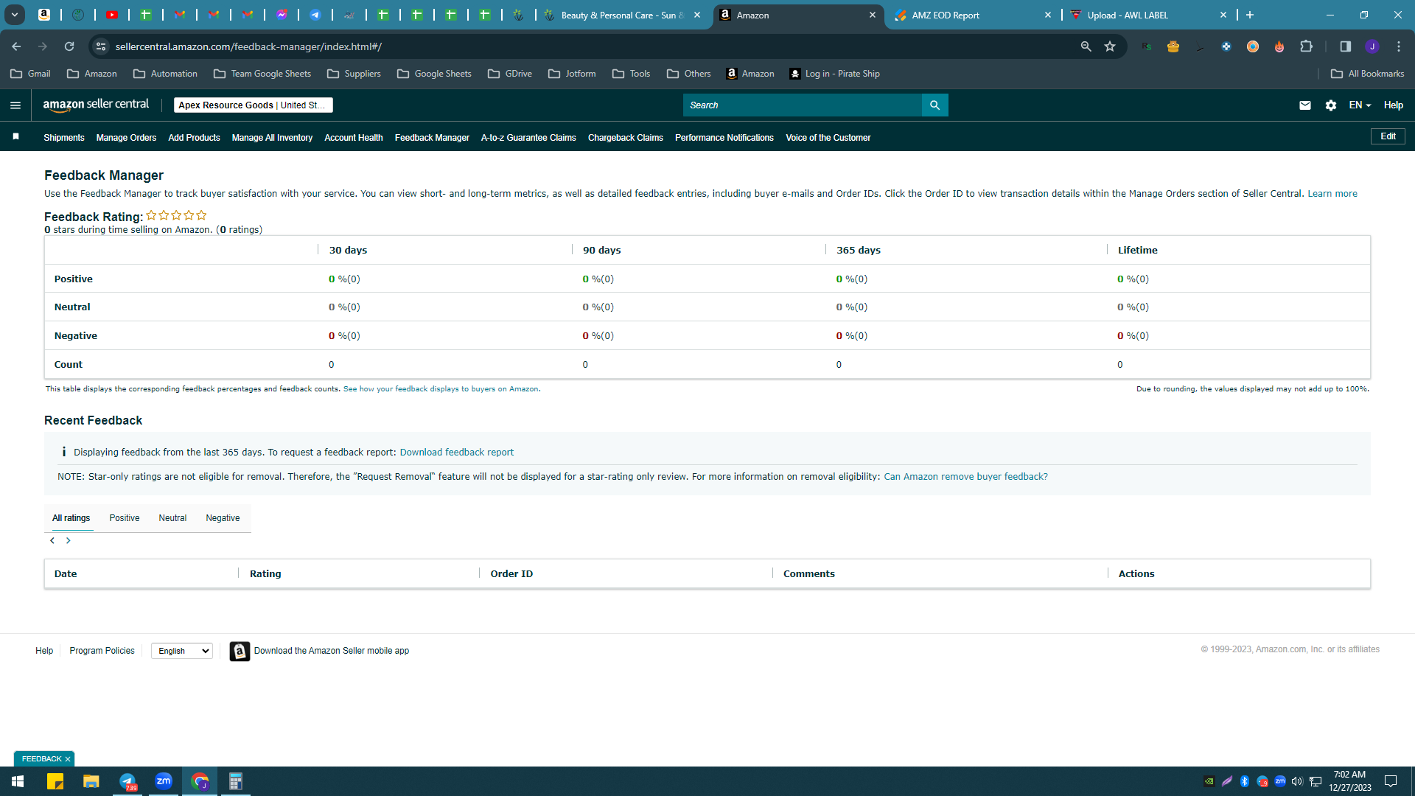Open the Log in - Pirate Ship bookmark
The image size is (1415, 796).
tap(834, 74)
